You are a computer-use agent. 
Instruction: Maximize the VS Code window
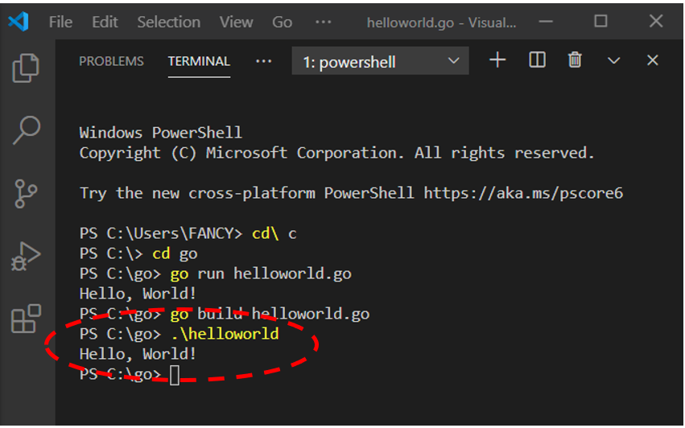(x=600, y=21)
